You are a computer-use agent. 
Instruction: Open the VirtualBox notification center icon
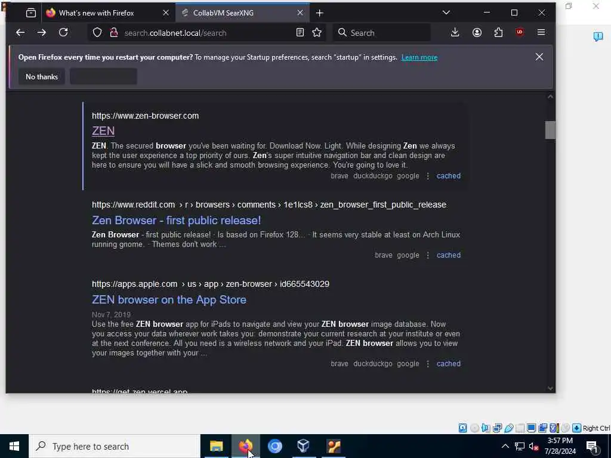pos(598,36)
